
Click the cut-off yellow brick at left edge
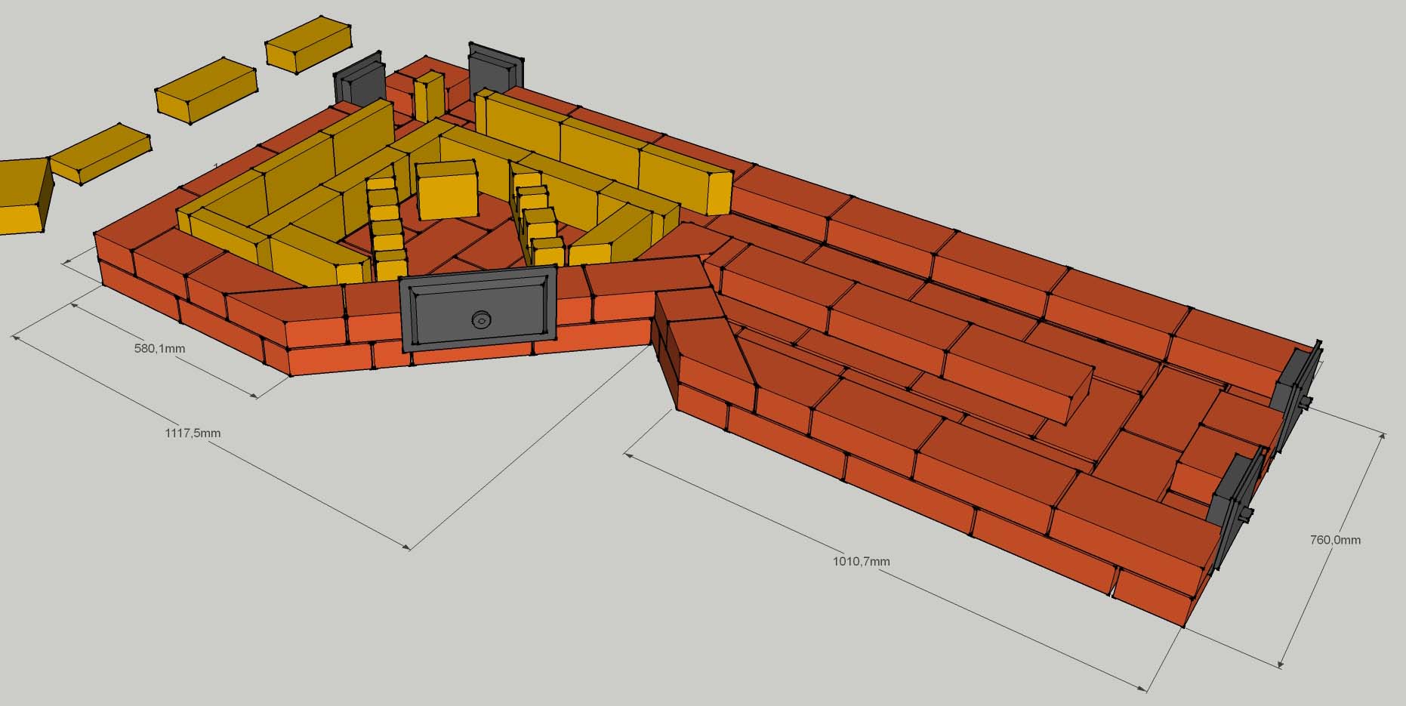coord(23,196)
